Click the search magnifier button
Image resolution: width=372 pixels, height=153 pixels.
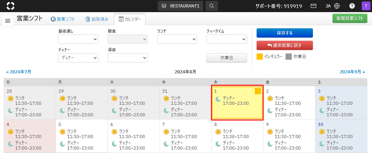tap(212, 6)
